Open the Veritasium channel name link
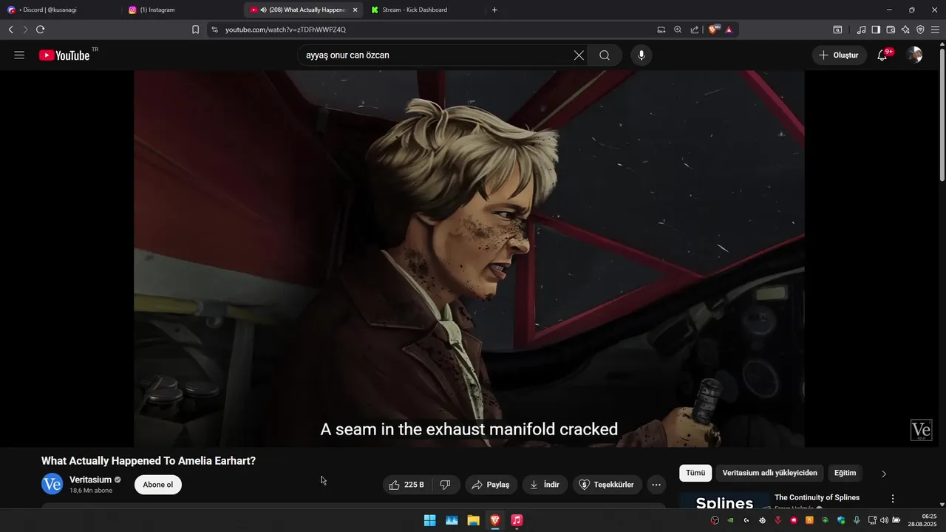946x532 pixels. click(90, 480)
